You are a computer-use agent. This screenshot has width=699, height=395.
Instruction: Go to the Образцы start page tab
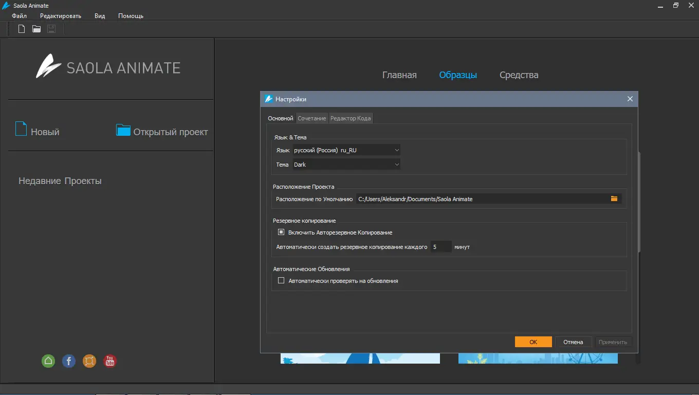tap(458, 75)
